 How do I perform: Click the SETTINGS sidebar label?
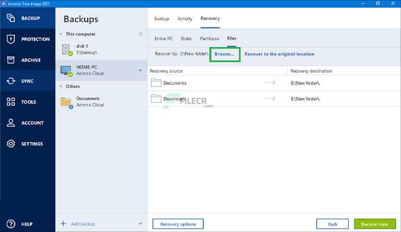tap(32, 144)
